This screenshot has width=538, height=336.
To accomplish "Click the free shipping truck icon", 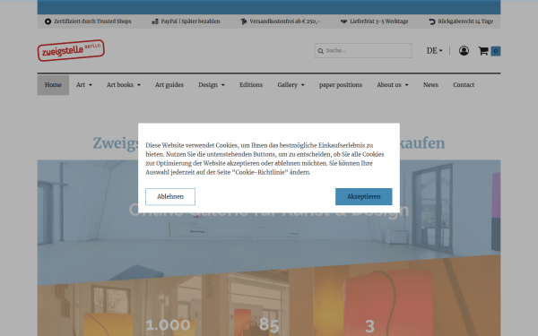I will pyautogui.click(x=244, y=22).
